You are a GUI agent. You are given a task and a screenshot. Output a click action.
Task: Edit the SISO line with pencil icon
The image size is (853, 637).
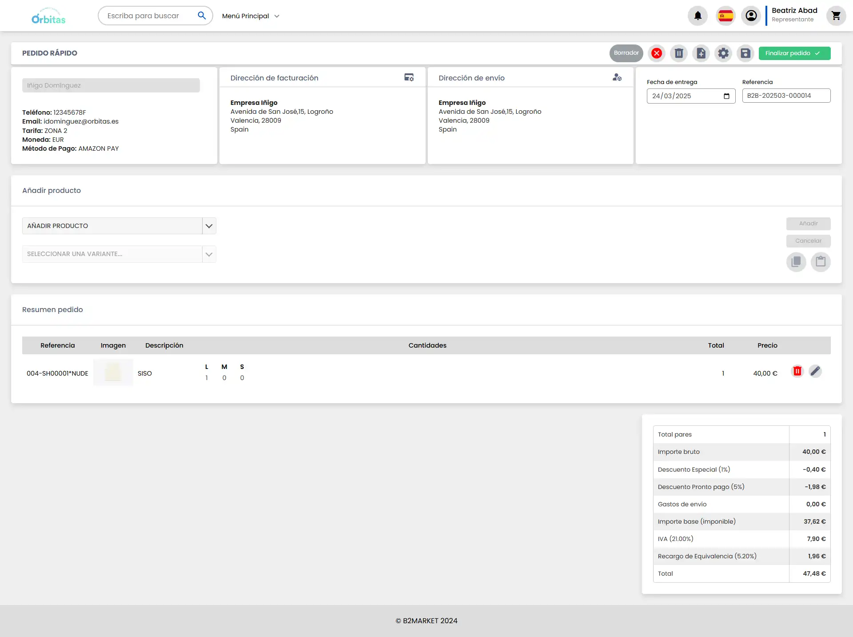click(x=815, y=371)
